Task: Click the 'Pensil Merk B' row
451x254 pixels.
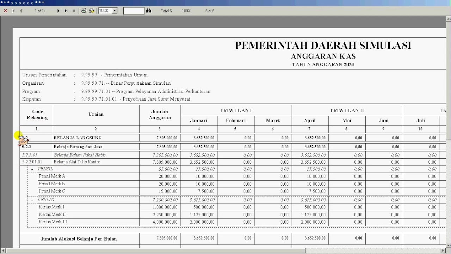Action: pos(52,184)
